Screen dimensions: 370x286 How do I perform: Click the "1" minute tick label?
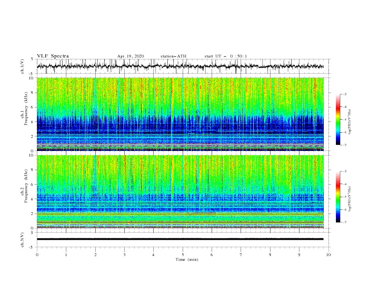point(66,255)
